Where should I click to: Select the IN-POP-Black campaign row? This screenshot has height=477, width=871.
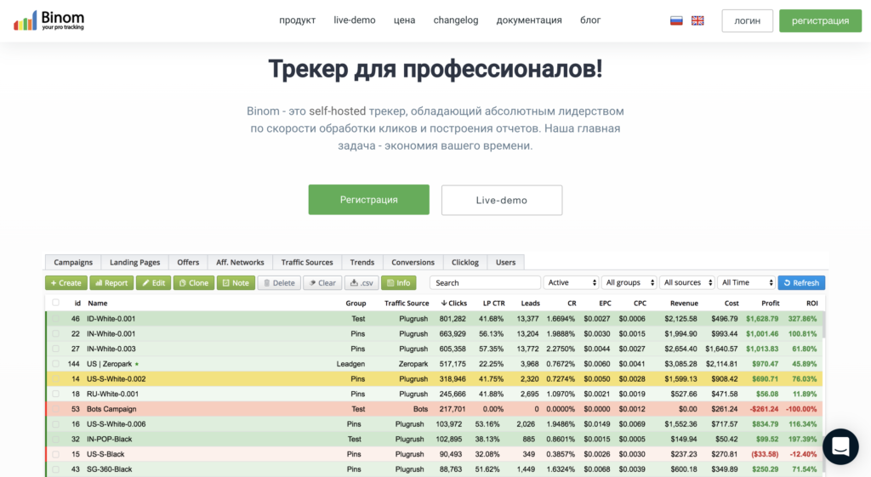pos(435,440)
